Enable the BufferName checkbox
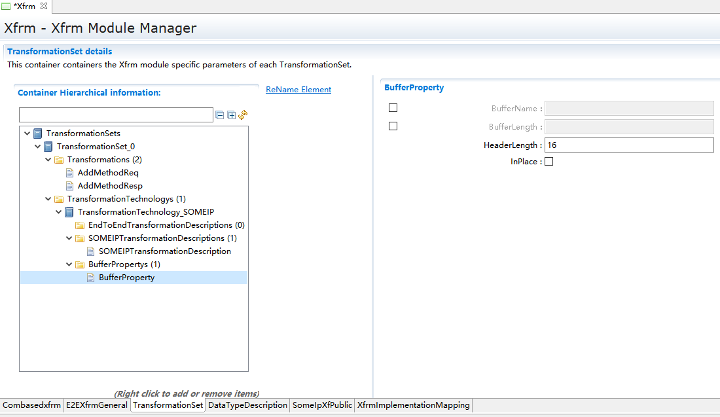Viewport: 720px width, 417px height. (x=393, y=108)
